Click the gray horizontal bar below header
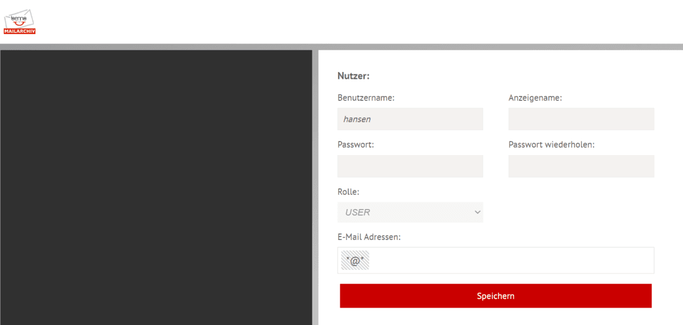This screenshot has height=325, width=683. coord(341,47)
